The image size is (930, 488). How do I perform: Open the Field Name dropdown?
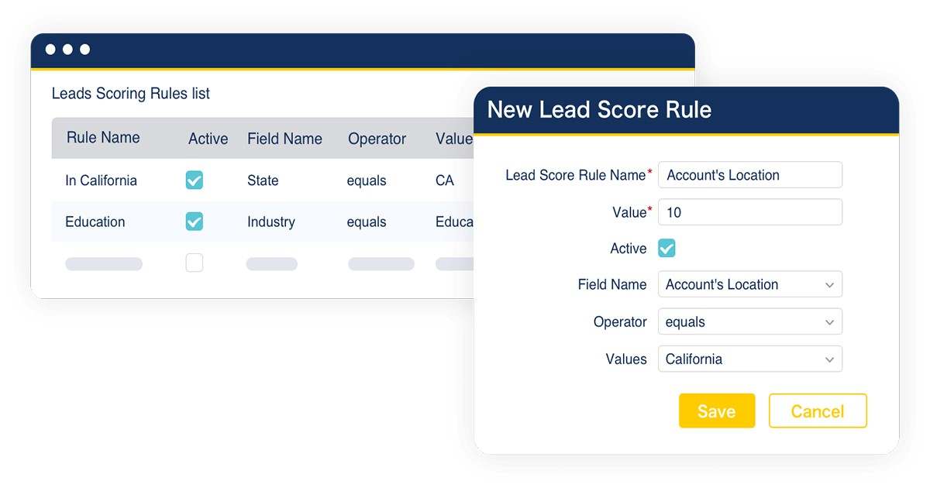pos(749,284)
